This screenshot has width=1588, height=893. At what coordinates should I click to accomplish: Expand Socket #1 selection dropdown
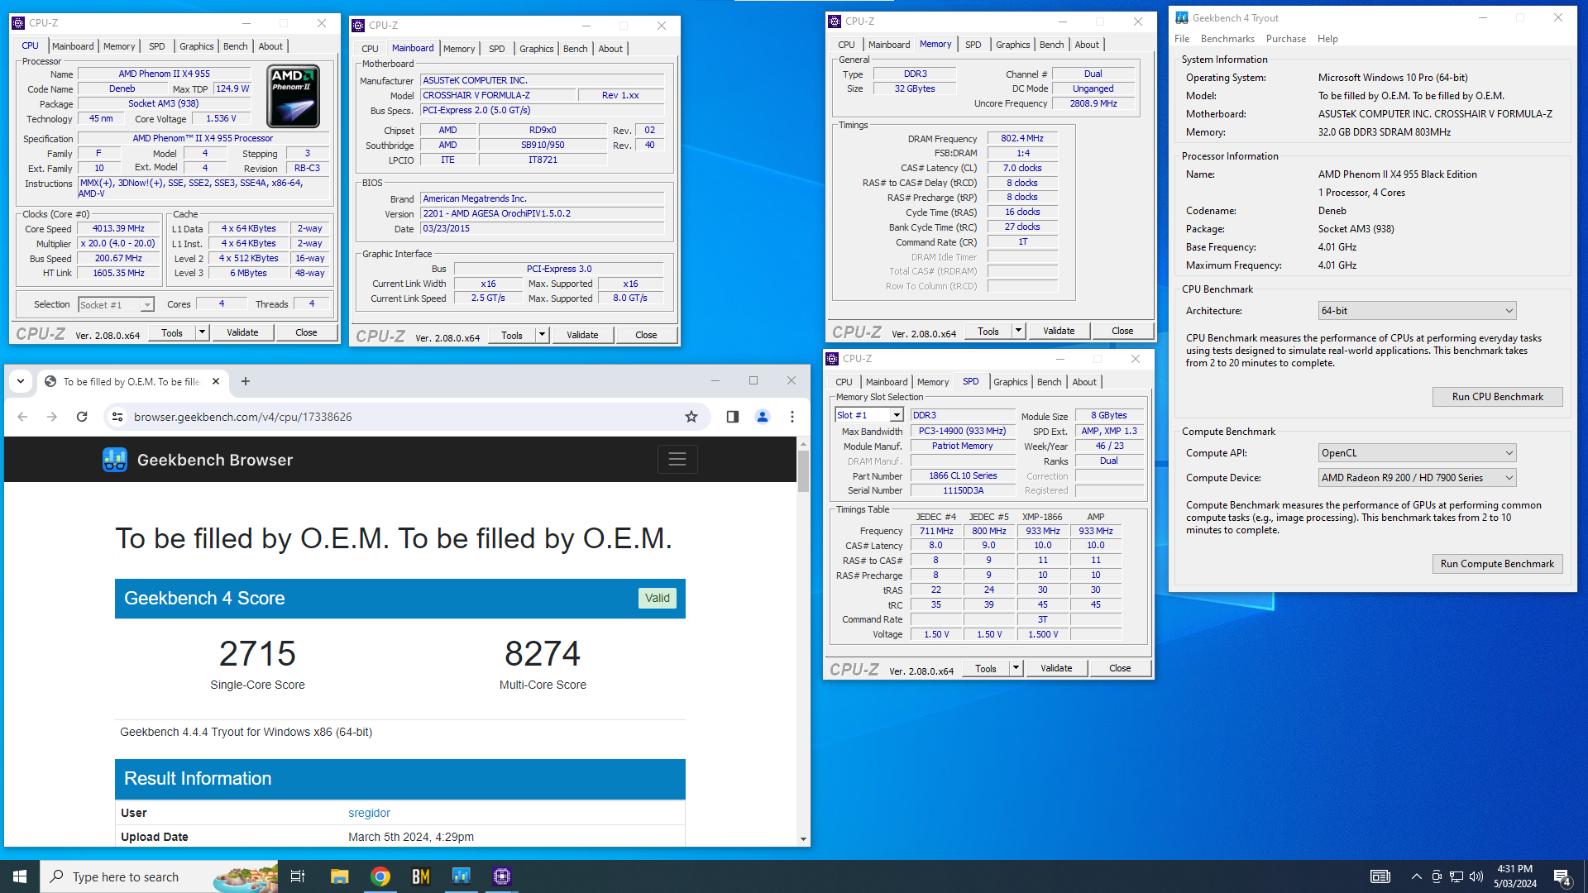pos(147,305)
